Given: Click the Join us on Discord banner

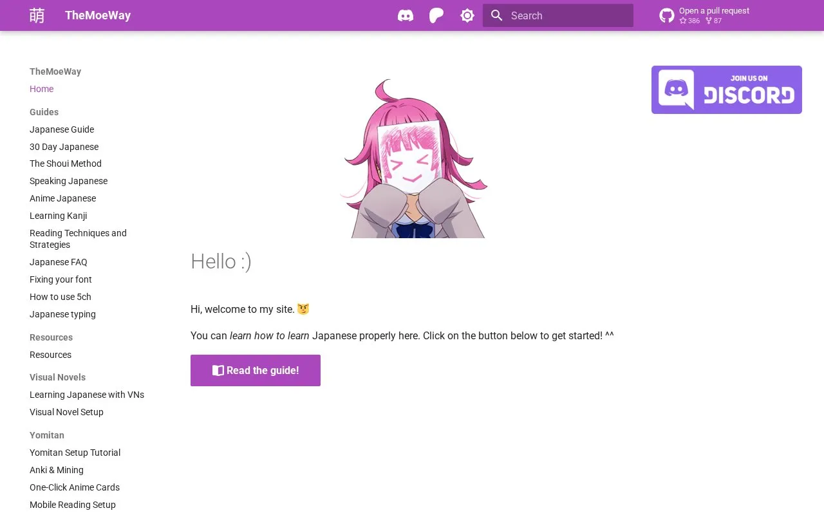Looking at the screenshot, I should 727,90.
